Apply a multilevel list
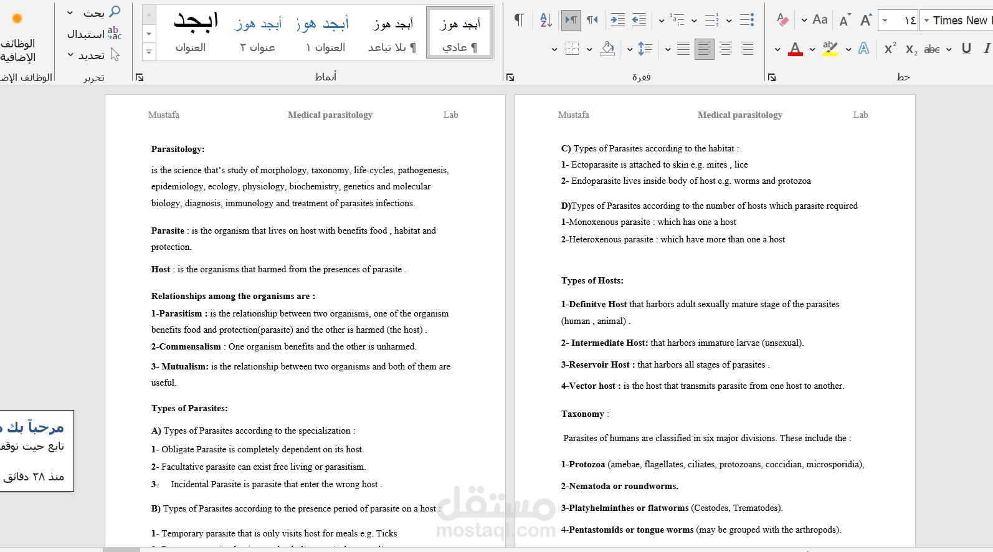 (678, 20)
